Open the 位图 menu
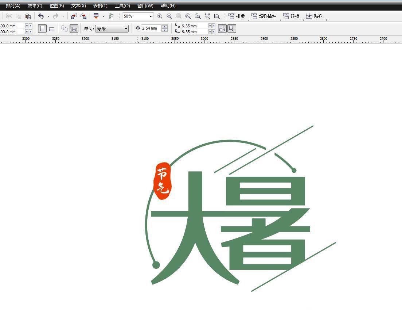Image resolution: width=402 pixels, height=317 pixels. pyautogui.click(x=56, y=5)
